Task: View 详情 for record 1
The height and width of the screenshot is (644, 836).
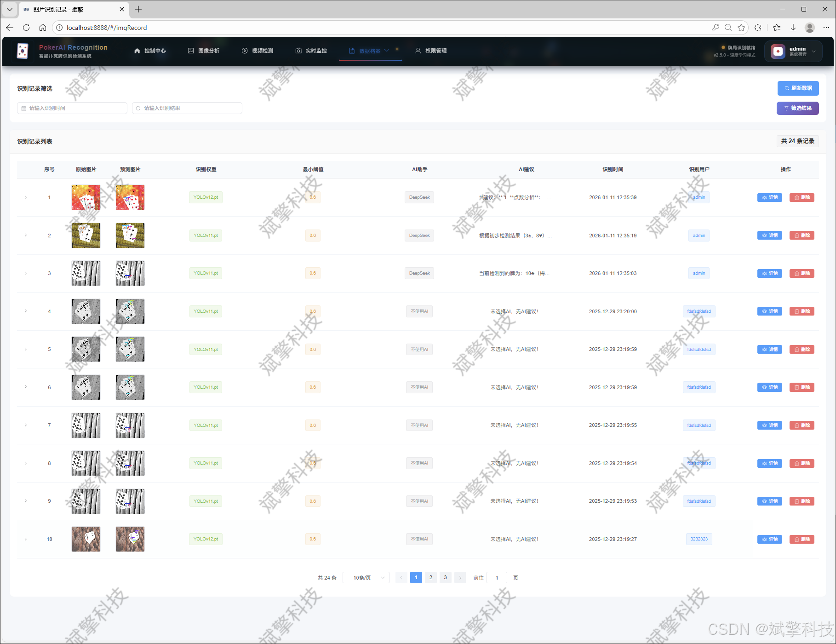Action: click(769, 197)
